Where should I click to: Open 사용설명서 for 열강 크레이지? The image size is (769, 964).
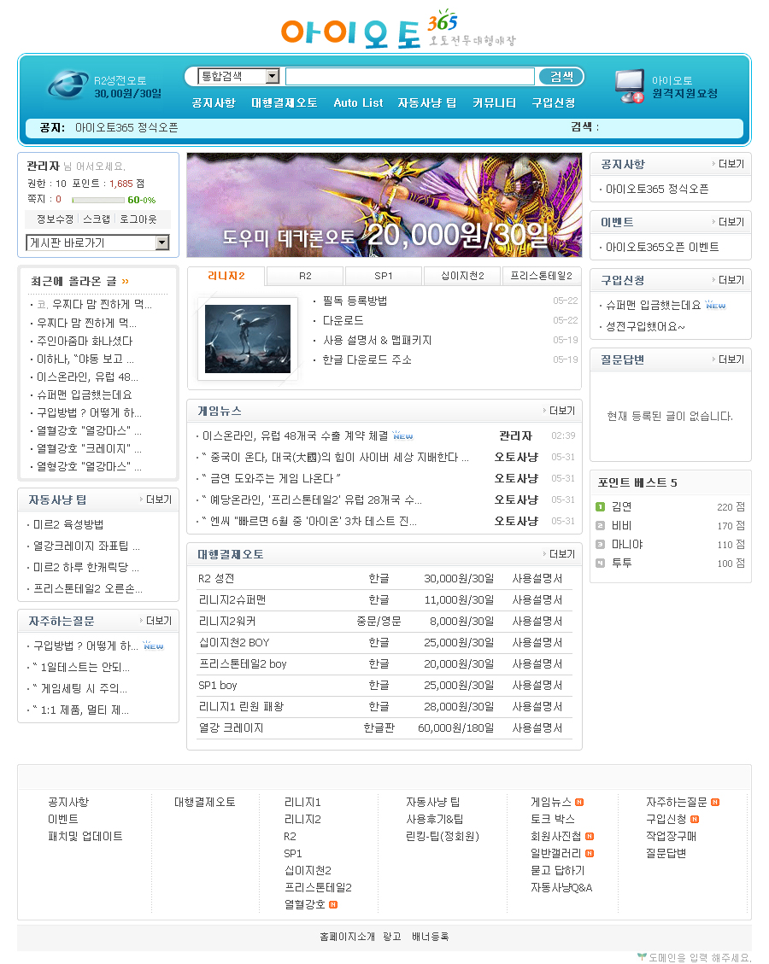(537, 728)
